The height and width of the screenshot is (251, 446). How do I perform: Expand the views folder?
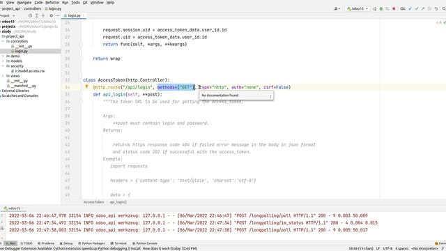[x=3, y=76]
